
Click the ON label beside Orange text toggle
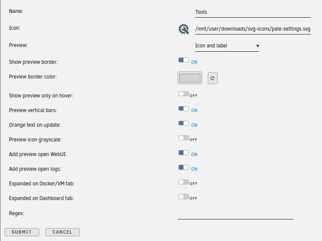194,125
